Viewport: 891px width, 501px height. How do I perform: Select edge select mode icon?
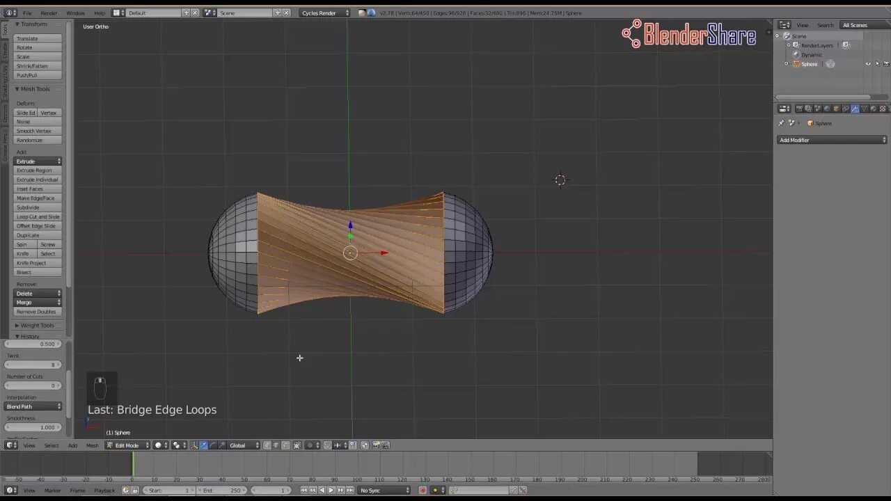(276, 445)
